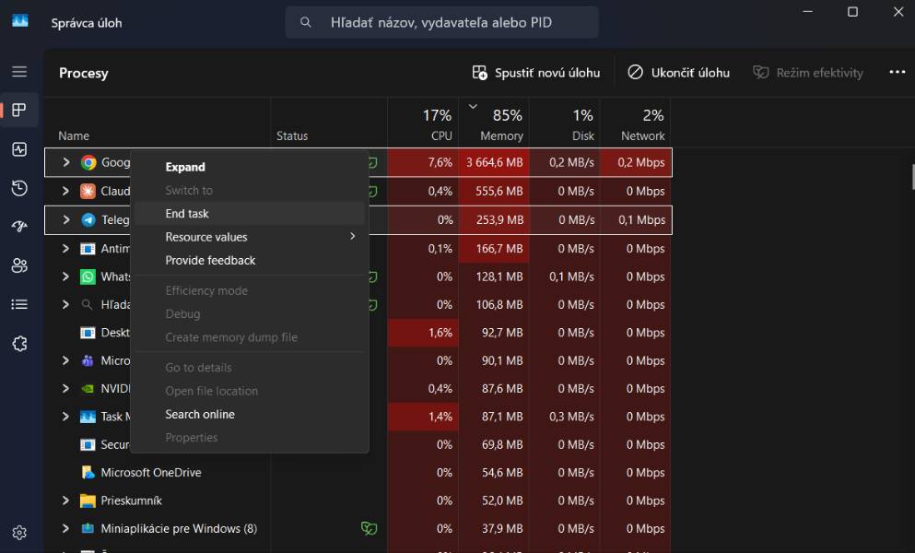This screenshot has width=915, height=553.
Task: Click the Claude process icon
Action: (x=88, y=191)
